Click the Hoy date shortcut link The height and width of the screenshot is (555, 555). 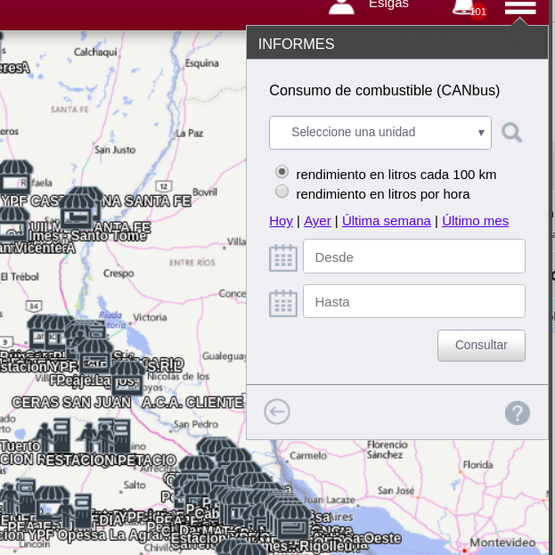coord(281,221)
